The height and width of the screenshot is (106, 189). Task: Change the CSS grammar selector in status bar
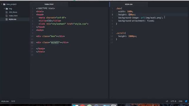180,101
